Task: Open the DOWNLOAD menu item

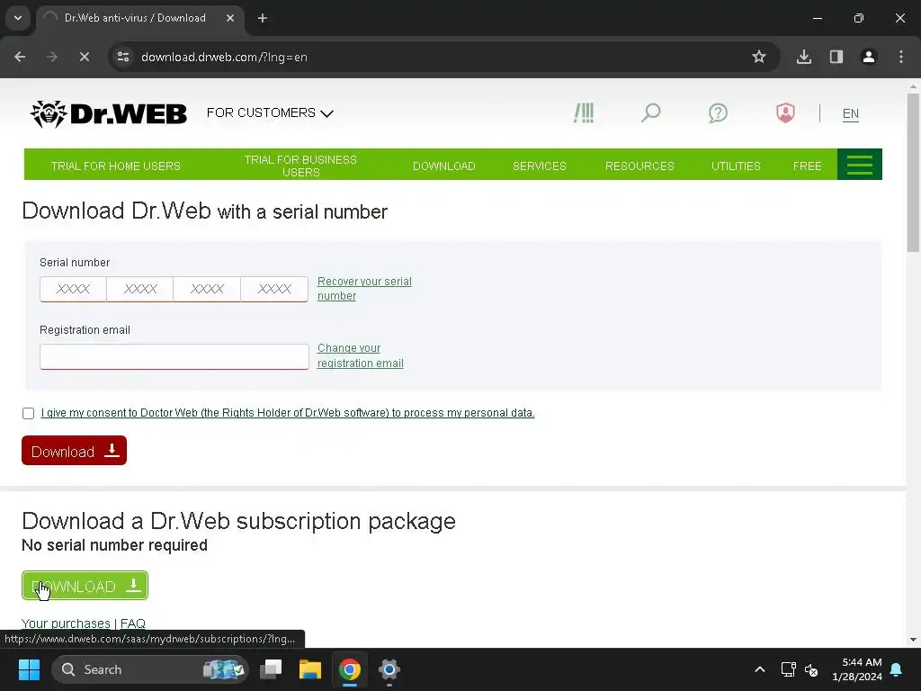Action: [444, 166]
